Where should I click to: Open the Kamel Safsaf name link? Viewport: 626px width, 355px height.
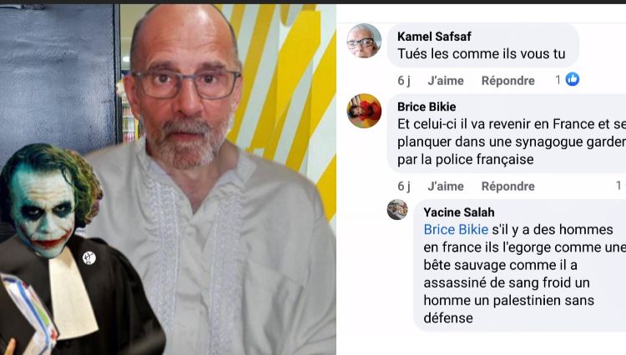pos(434,37)
